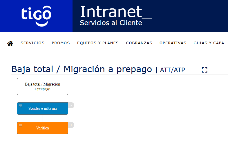Open the SERVICIOS menu
The image size is (228, 156).
coord(32,43)
